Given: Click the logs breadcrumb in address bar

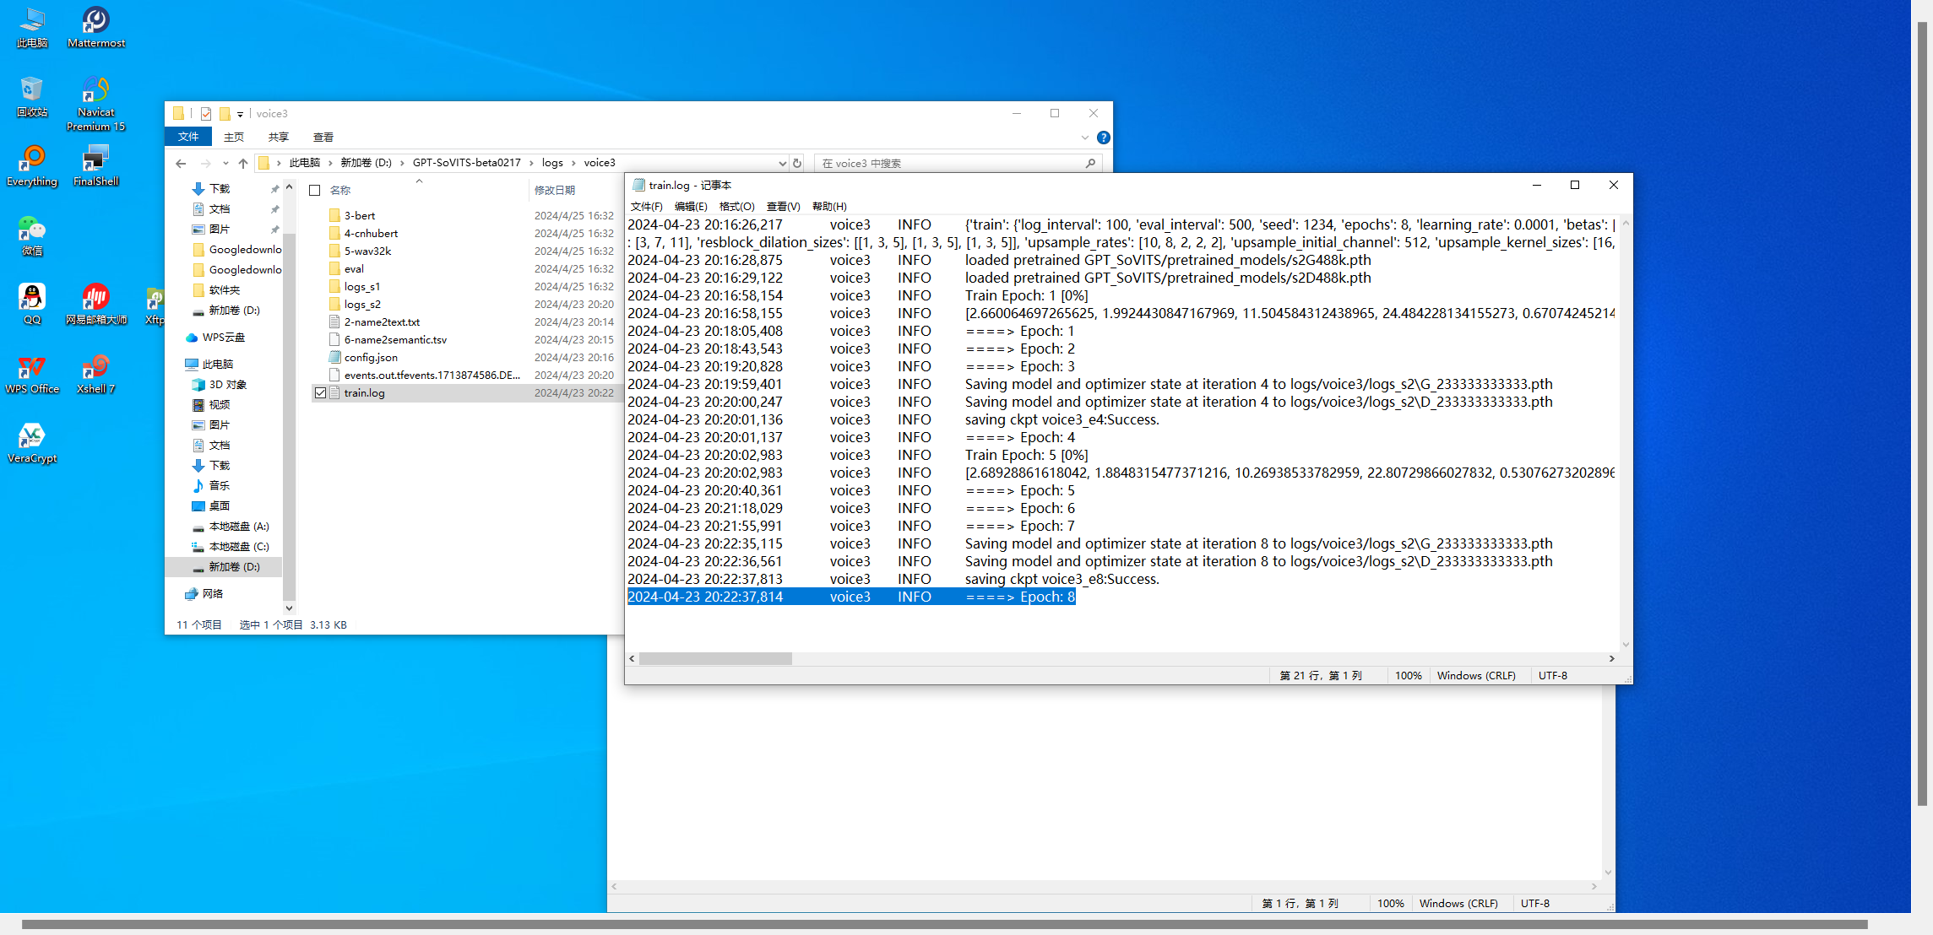Looking at the screenshot, I should click(x=552, y=163).
